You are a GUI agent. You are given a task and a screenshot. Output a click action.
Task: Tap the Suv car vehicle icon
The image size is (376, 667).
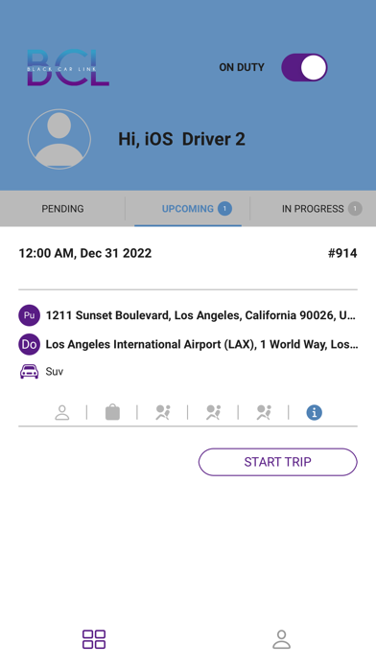29,372
